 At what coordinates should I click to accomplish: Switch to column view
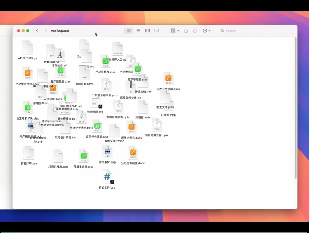pyautogui.click(x=147, y=31)
